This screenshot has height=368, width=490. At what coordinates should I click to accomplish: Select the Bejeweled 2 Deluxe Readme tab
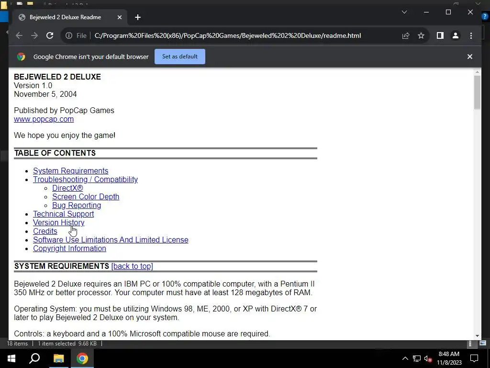pos(70,17)
